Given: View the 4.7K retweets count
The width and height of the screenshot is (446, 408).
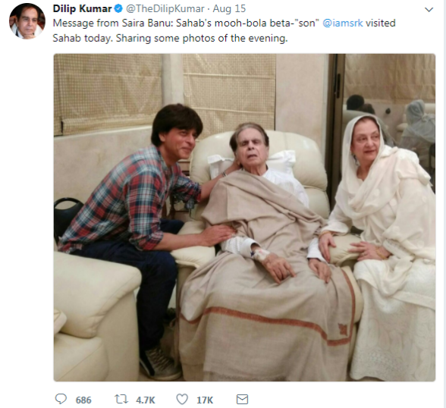Looking at the screenshot, I should (x=146, y=400).
